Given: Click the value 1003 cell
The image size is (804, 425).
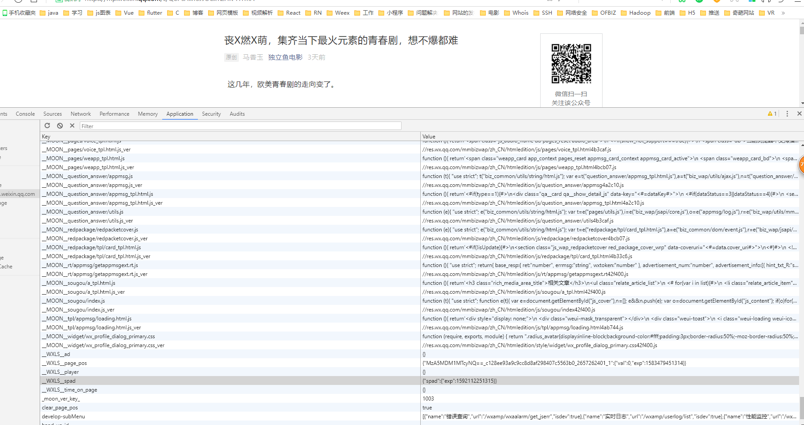Looking at the screenshot, I should (x=610, y=399).
